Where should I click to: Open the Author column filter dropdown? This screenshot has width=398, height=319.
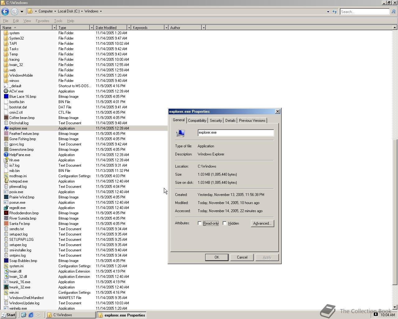click(204, 28)
